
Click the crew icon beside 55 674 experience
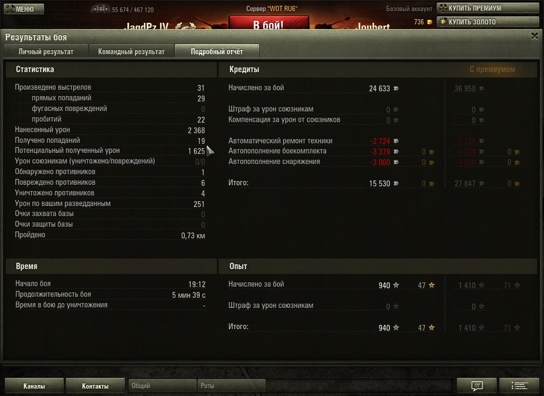[x=100, y=10]
